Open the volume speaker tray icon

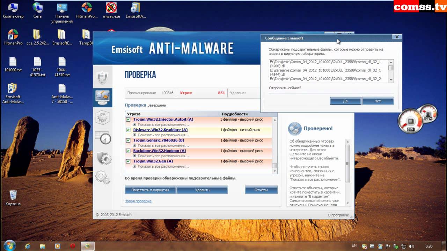point(412,246)
